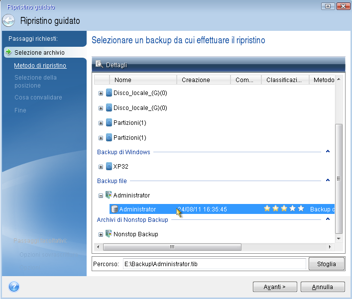Expand the XP32 backup tree node
352x299 pixels.
(101, 167)
